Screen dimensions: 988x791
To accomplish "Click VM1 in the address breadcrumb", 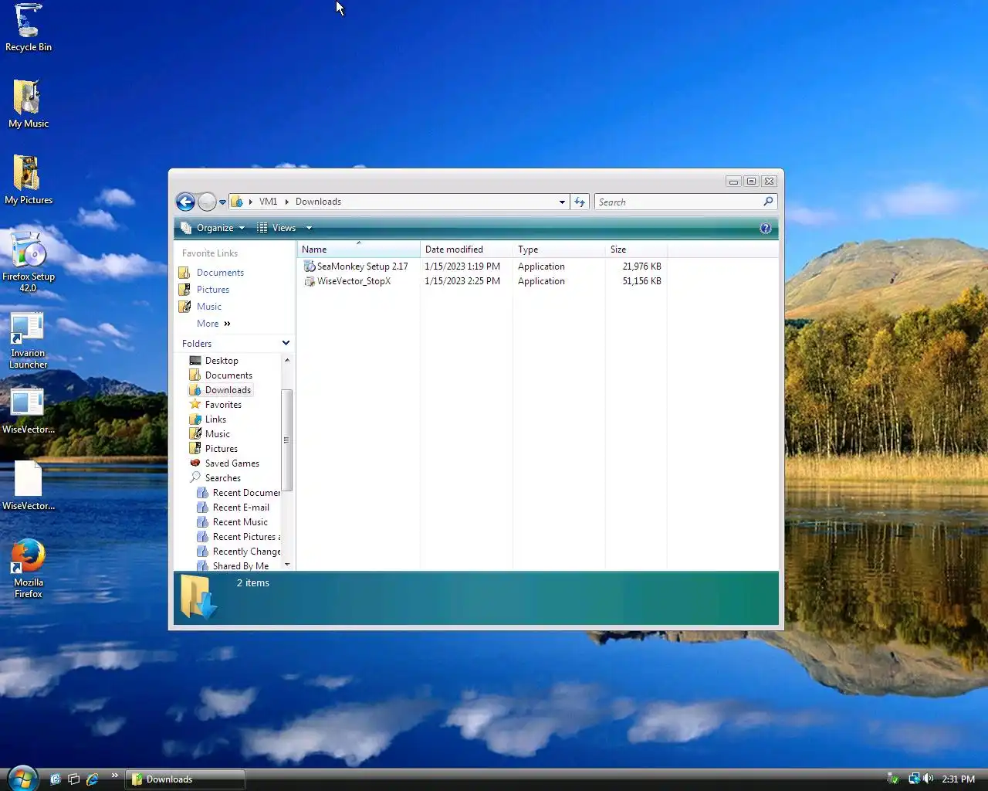I will click(268, 202).
